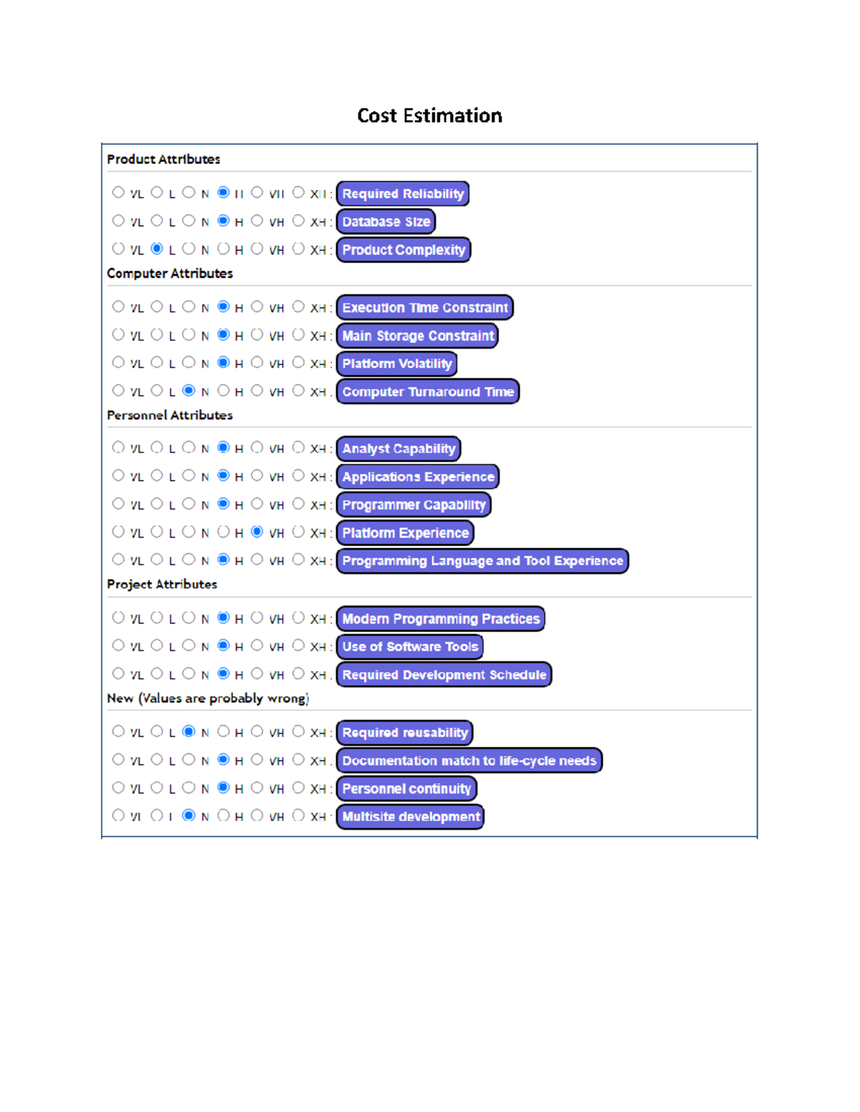
Task: Choose Nominal for Product Complexity
Action: click(188, 248)
